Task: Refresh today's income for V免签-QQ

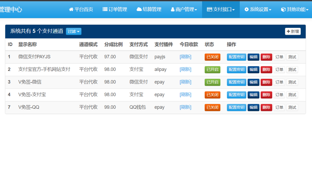Action: coord(186,107)
